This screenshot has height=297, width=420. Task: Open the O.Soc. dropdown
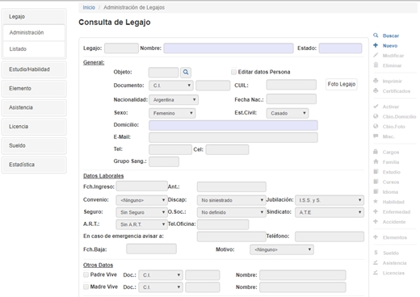(231, 212)
